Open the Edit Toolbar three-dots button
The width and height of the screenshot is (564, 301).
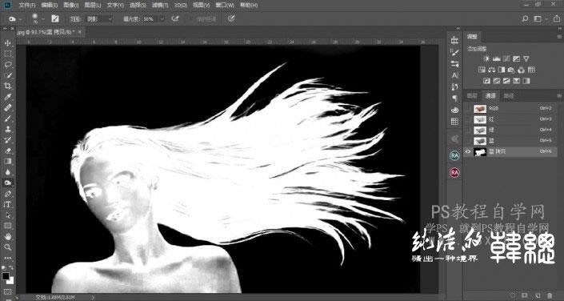tap(7, 258)
